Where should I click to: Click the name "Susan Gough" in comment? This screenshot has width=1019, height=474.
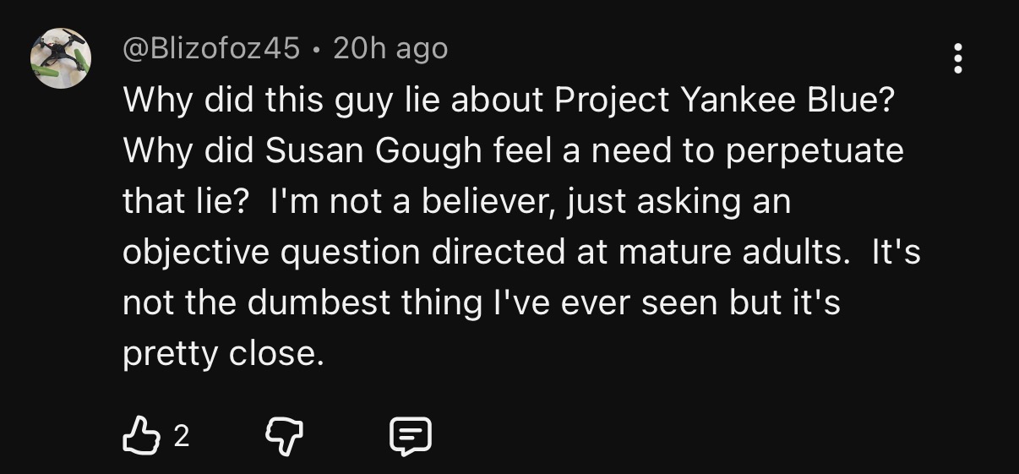(x=373, y=151)
